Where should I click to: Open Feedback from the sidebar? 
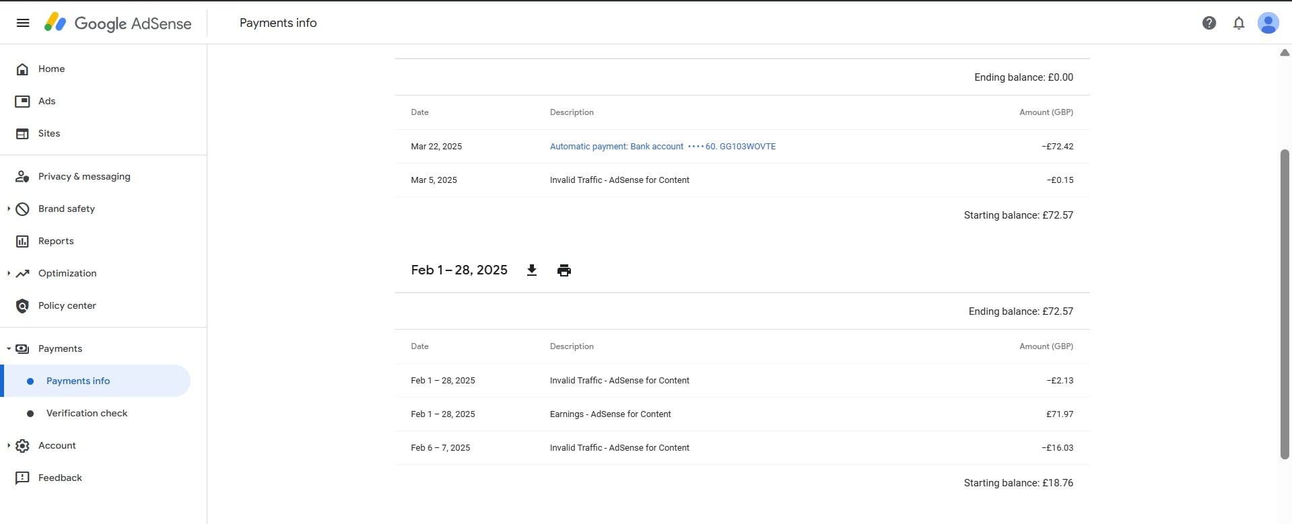[x=60, y=478]
